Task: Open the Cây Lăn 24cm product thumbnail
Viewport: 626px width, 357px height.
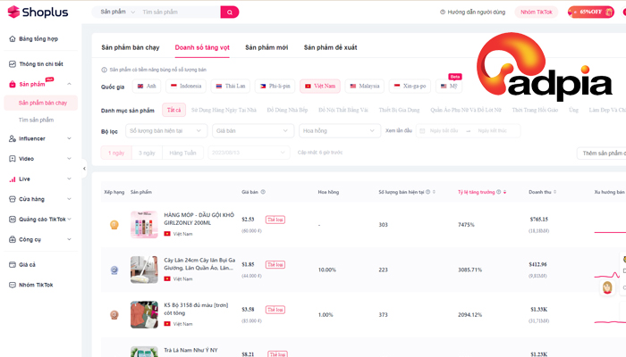Action: coord(144,270)
